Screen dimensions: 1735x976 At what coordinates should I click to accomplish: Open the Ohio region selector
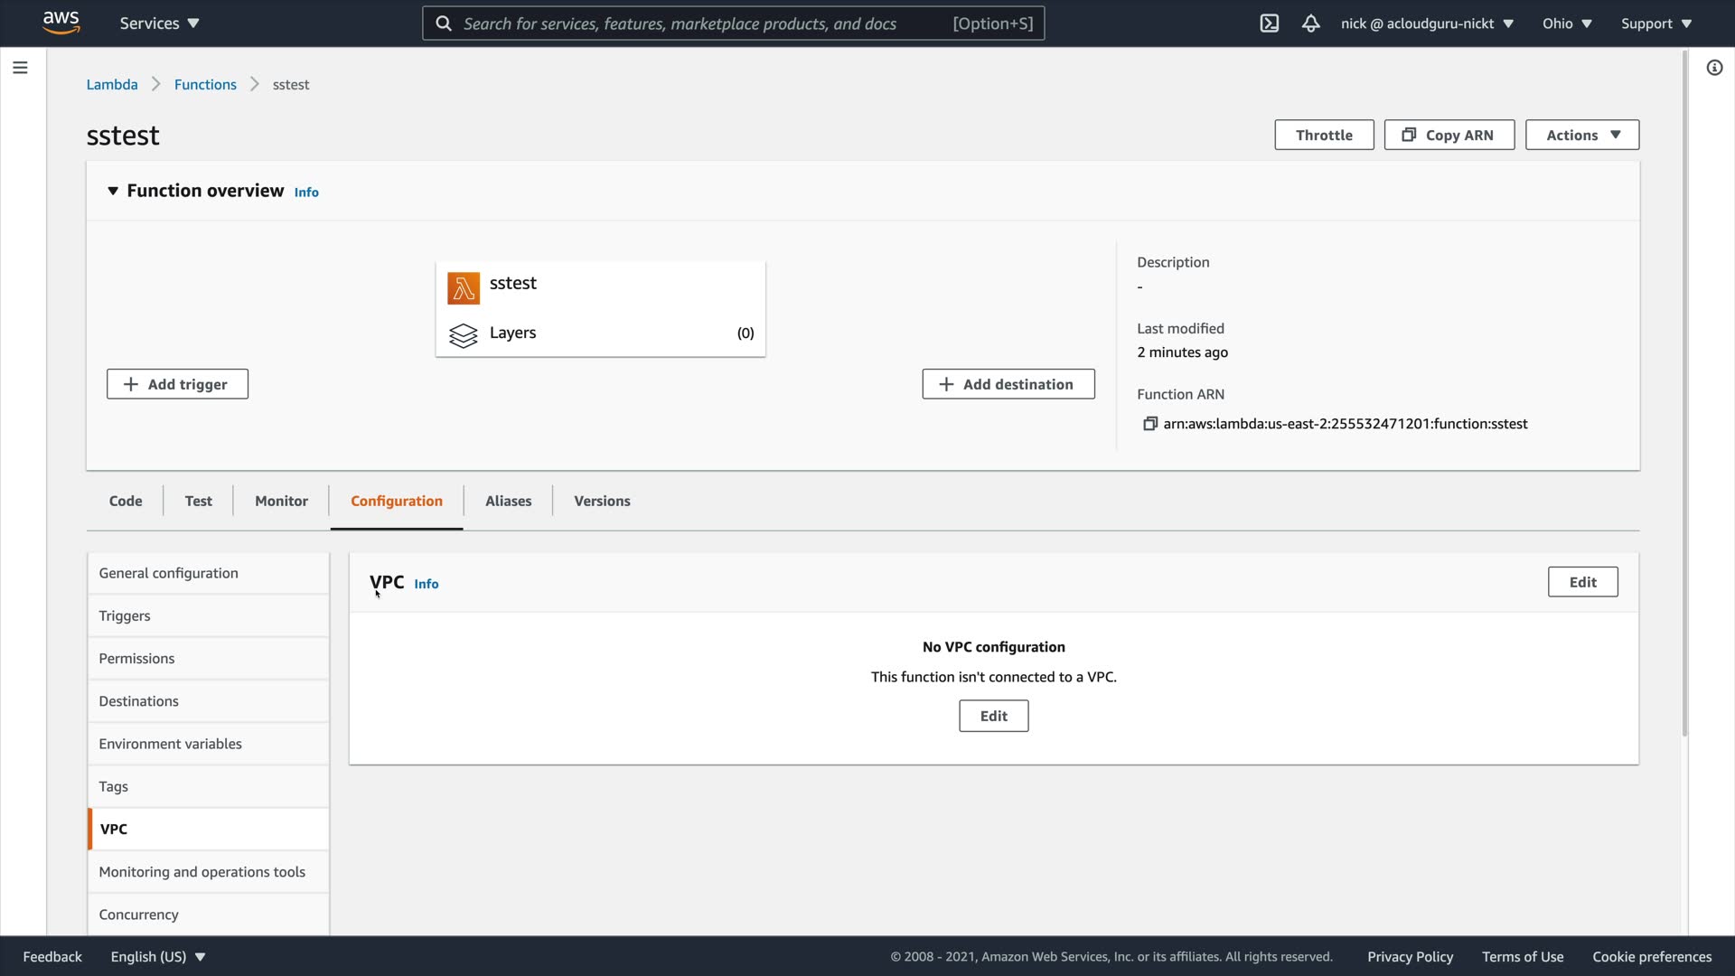click(x=1566, y=23)
